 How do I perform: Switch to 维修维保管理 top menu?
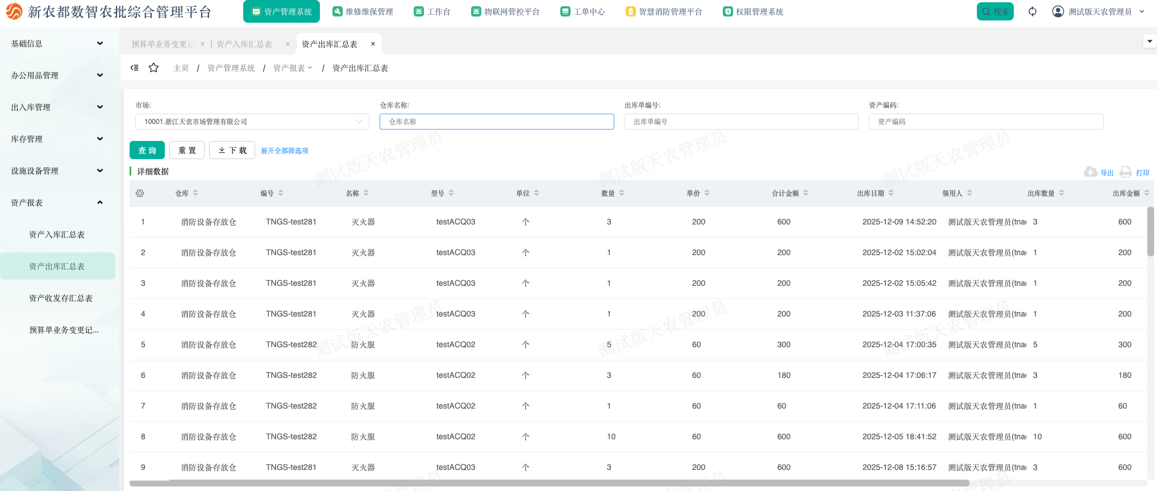pyautogui.click(x=363, y=11)
